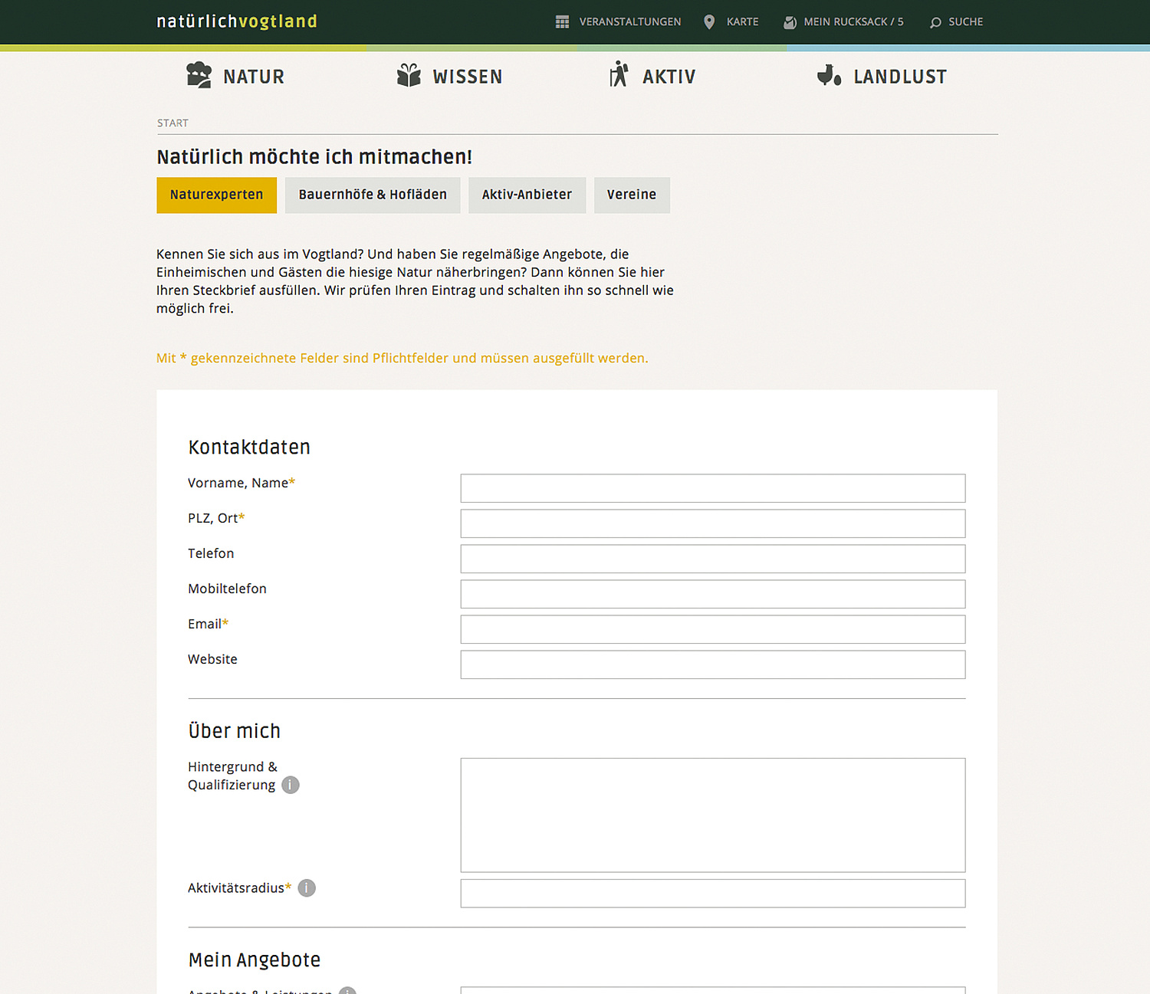Focus the Telefon input field
Screen dimensions: 1150x994
[x=713, y=559]
